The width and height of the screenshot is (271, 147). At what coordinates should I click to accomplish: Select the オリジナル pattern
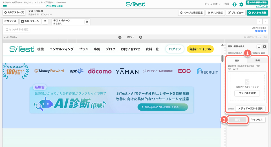(x=10, y=21)
